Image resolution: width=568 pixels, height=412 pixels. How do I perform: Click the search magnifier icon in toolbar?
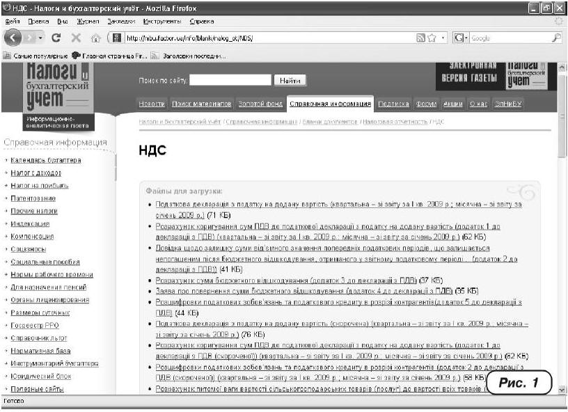(x=556, y=38)
